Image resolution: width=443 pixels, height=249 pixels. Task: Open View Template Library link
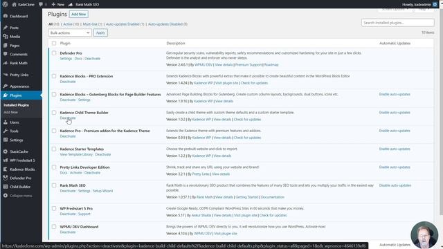click(76, 154)
